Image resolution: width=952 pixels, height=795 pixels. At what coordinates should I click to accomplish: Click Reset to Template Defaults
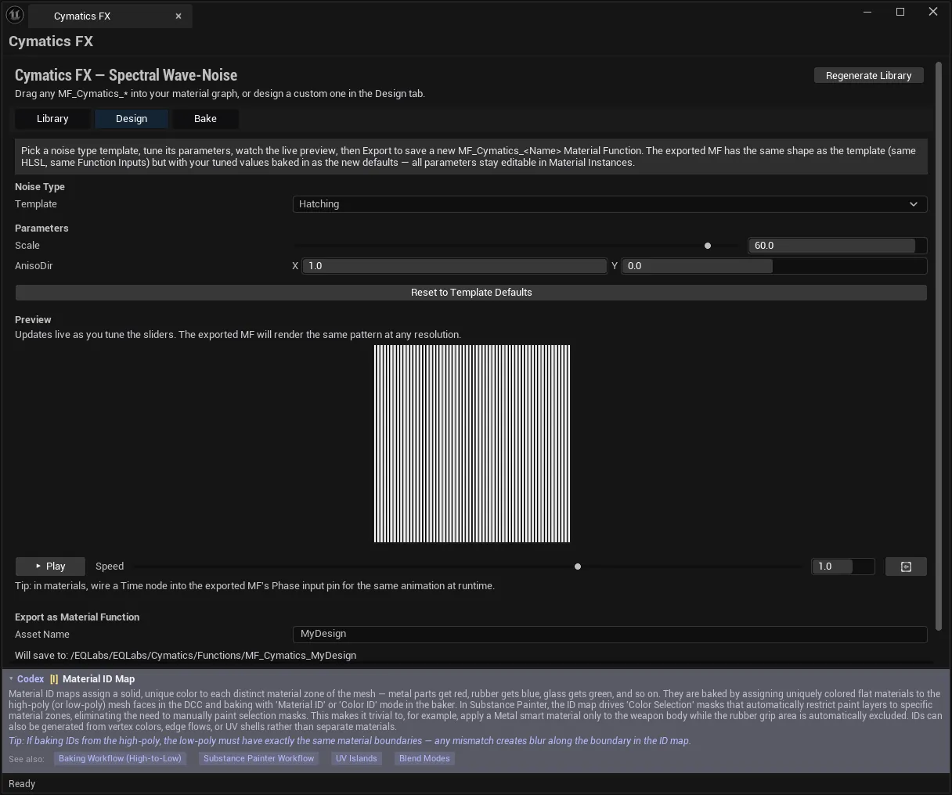(x=471, y=293)
